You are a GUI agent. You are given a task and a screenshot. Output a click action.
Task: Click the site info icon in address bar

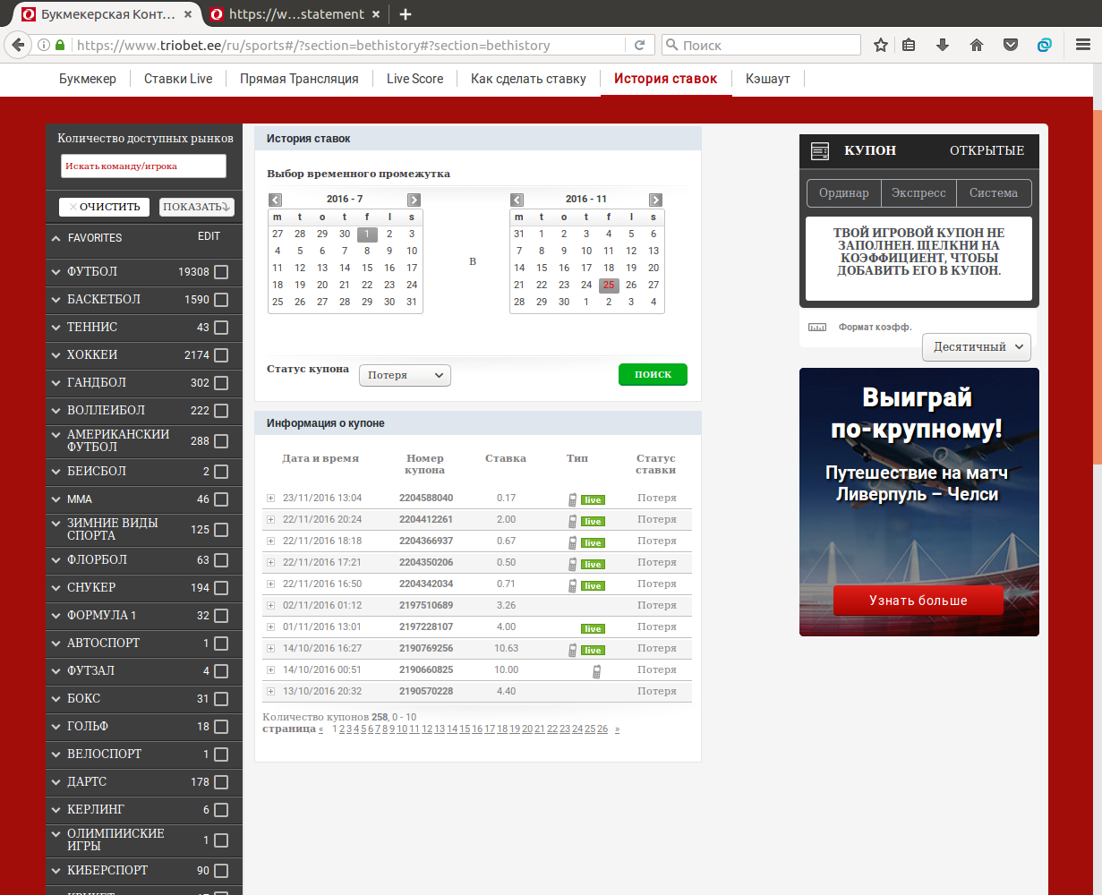coord(43,45)
